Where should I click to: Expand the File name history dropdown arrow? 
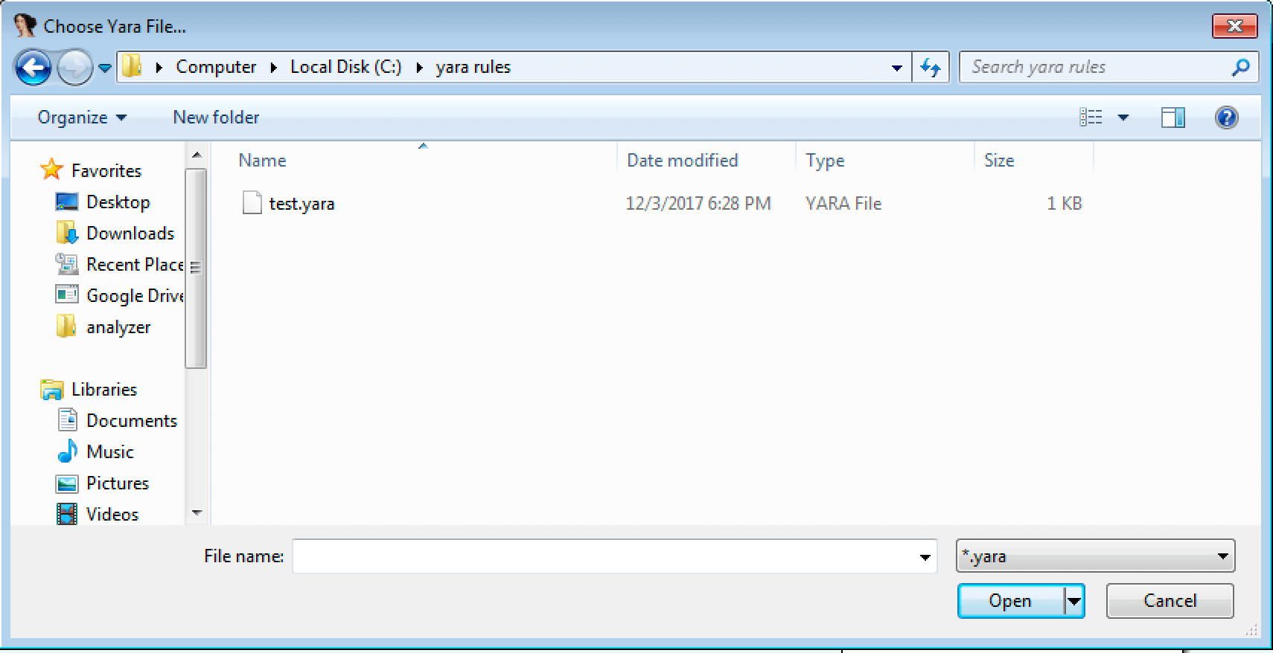(925, 557)
